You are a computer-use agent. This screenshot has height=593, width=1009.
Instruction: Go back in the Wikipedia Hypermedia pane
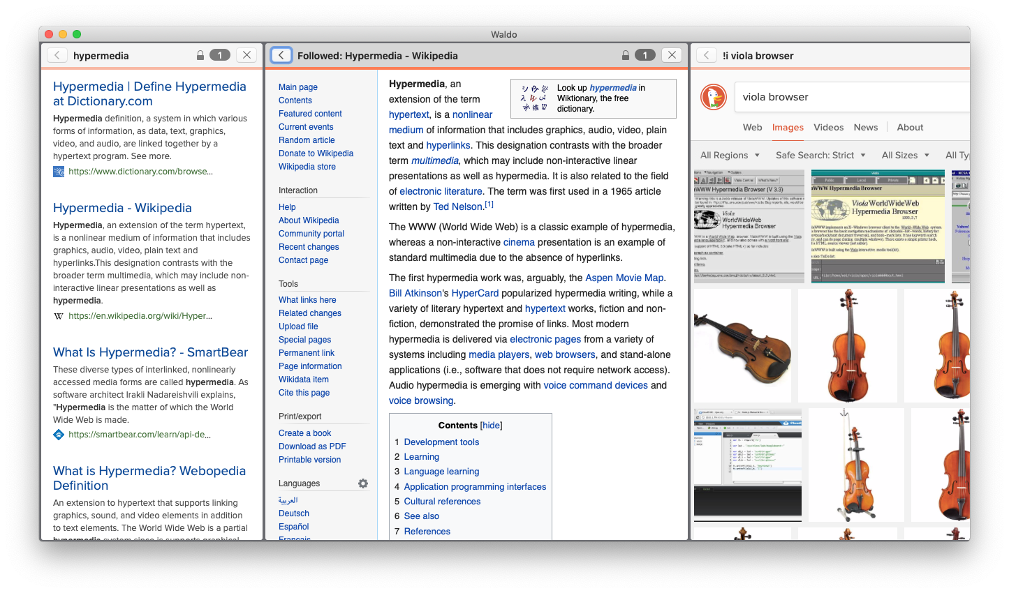281,55
